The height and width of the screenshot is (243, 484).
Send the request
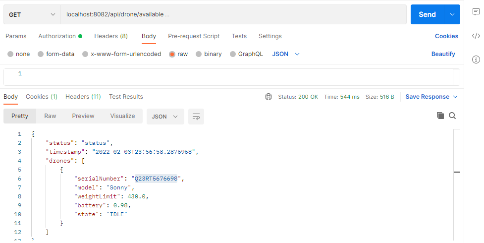[x=427, y=14]
